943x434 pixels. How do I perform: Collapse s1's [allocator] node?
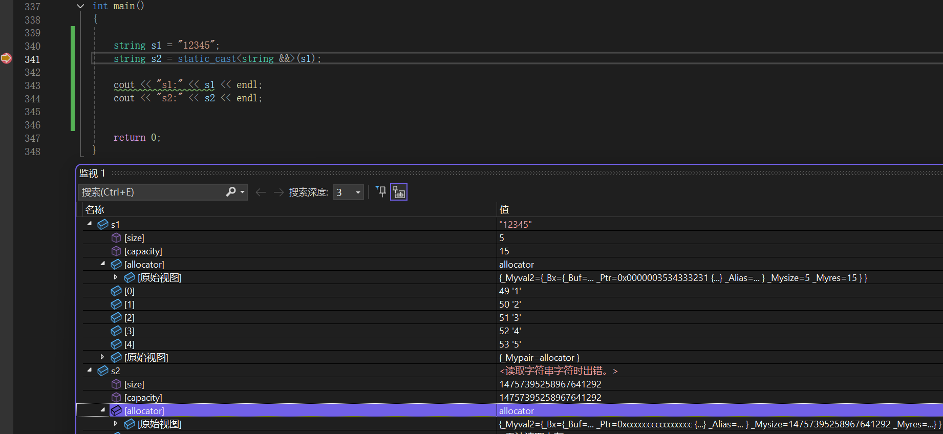(x=103, y=264)
